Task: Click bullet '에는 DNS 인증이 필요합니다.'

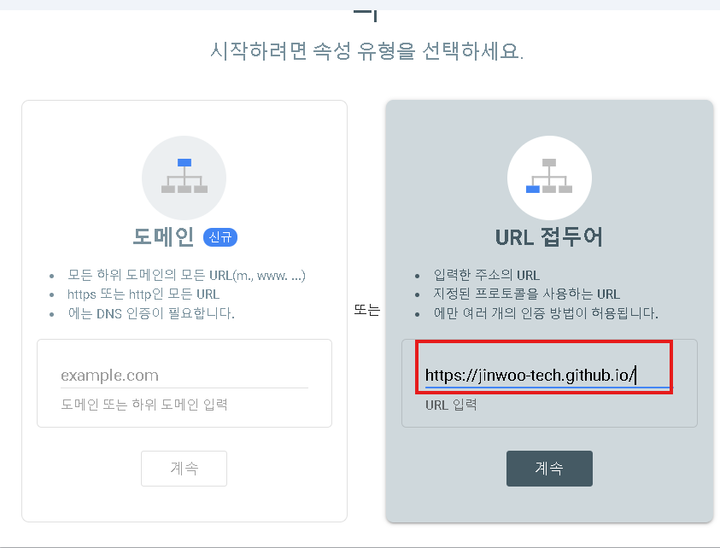Action: click(151, 313)
